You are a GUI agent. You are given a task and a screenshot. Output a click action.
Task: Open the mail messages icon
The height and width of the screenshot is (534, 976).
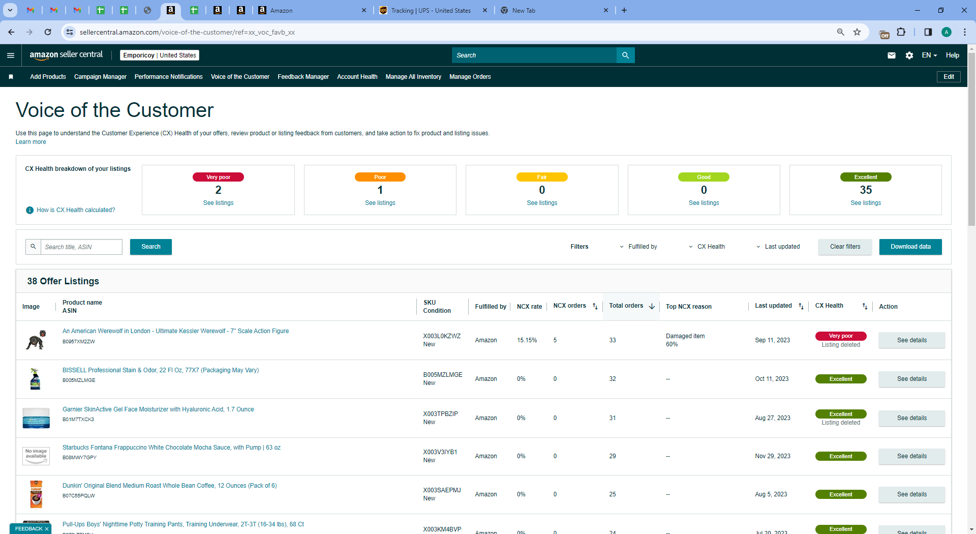892,55
